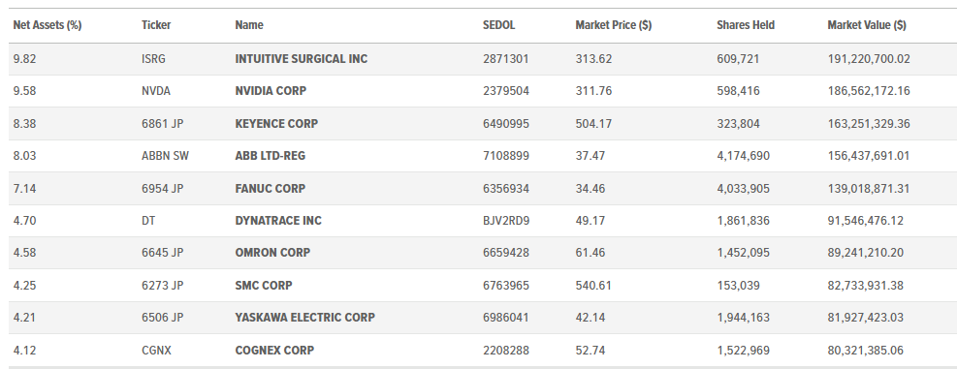Image resolution: width=957 pixels, height=369 pixels.
Task: Click the DYNATRACE INC holding name
Action: [278, 221]
